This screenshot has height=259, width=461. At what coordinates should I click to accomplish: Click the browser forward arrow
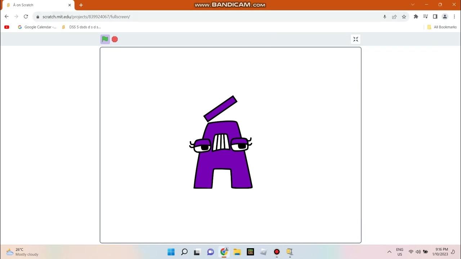tap(16, 17)
